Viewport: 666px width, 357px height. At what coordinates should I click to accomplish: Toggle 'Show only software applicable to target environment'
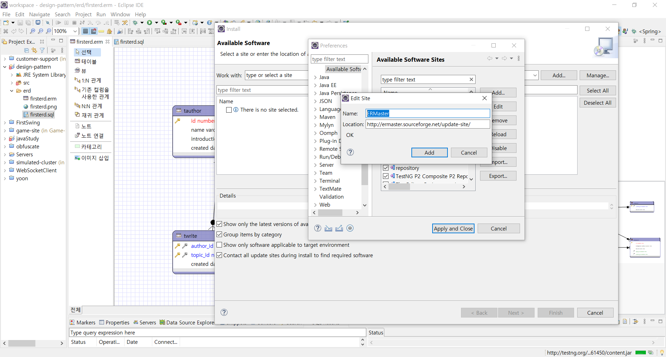pyautogui.click(x=219, y=245)
